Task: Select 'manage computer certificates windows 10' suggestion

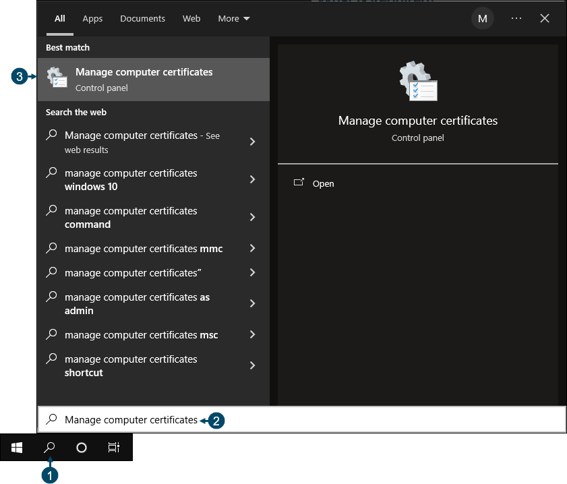Action: 154,180
